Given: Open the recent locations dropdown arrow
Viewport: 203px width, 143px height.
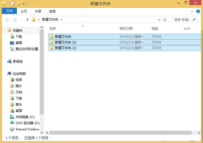Looking at the screenshot, I should [x=21, y=20].
